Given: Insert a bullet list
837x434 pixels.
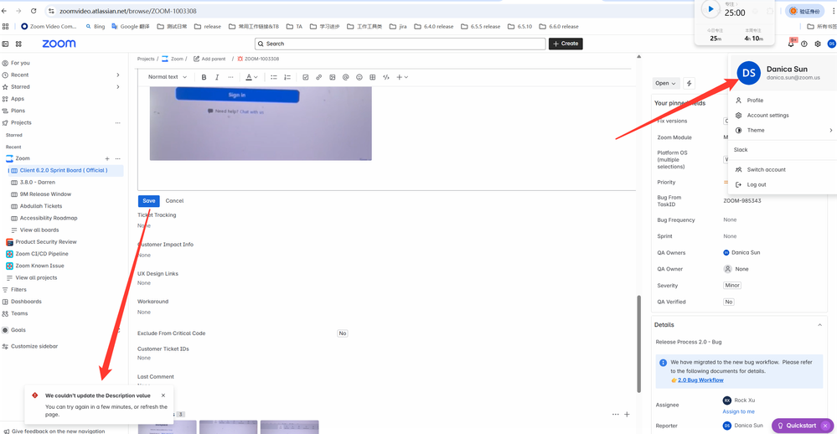Looking at the screenshot, I should (274, 77).
